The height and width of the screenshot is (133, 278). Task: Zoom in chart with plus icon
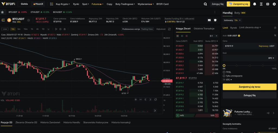pos(136,99)
